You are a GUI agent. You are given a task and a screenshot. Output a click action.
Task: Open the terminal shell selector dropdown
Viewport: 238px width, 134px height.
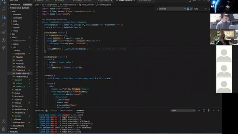tap(183, 111)
